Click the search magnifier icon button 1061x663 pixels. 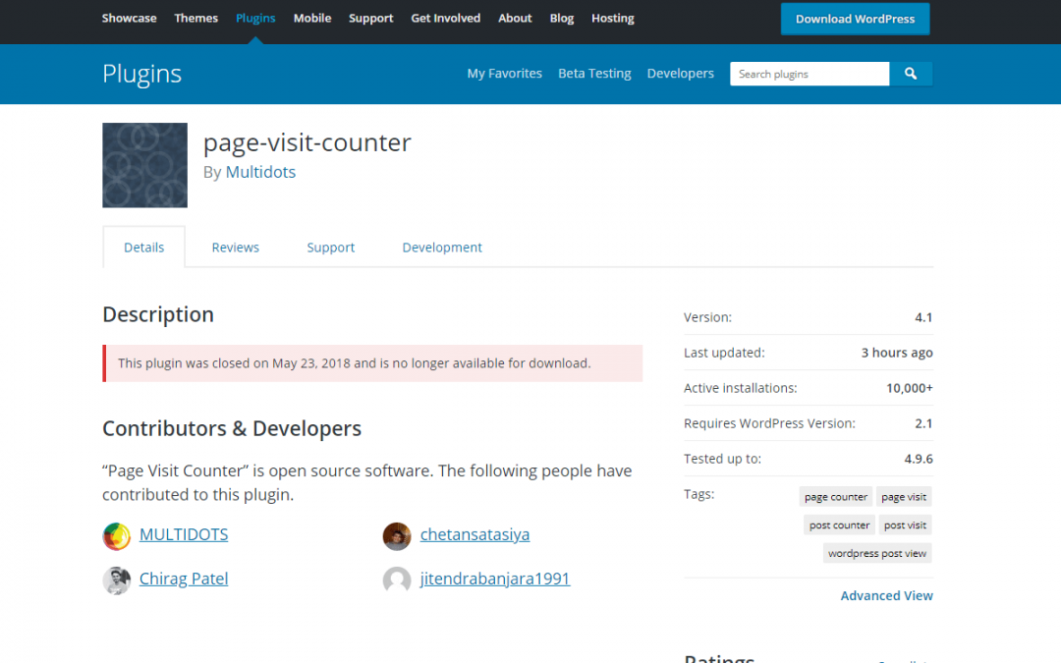click(x=910, y=74)
